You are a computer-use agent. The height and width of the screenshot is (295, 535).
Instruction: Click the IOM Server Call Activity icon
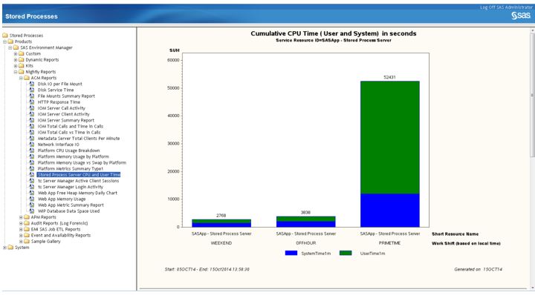[32, 108]
